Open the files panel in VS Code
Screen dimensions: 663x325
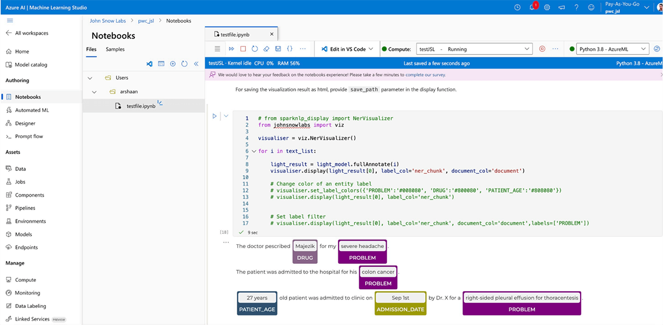coord(149,64)
